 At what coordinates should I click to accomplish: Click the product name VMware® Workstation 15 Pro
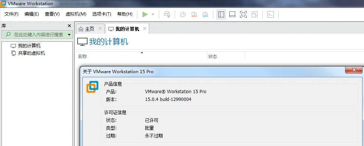pyautogui.click(x=176, y=92)
